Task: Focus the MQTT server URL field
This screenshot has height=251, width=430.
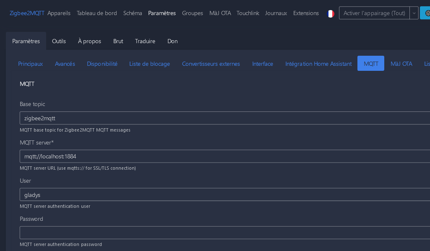Action: (224, 156)
